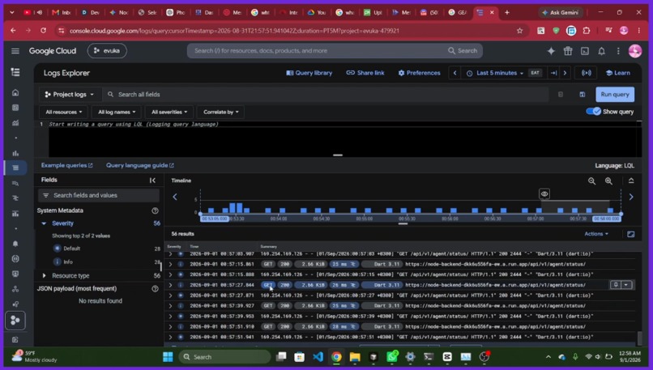Open the Google Cloud navigation menu
Viewport: 653px width, 370px height.
click(x=15, y=51)
